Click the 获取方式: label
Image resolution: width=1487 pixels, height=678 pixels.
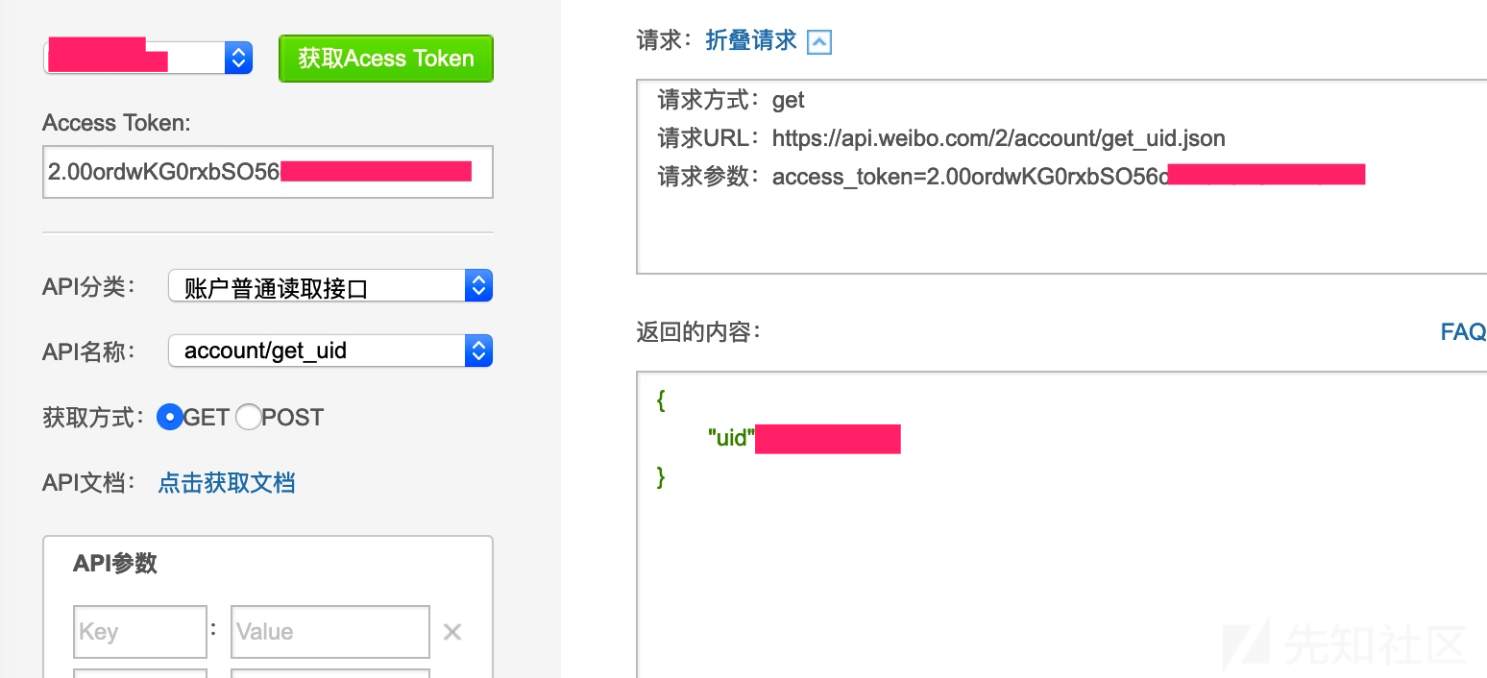(93, 417)
